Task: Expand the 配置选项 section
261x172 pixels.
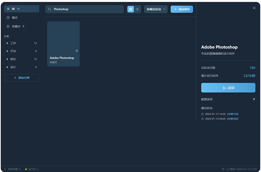Action: (228, 99)
